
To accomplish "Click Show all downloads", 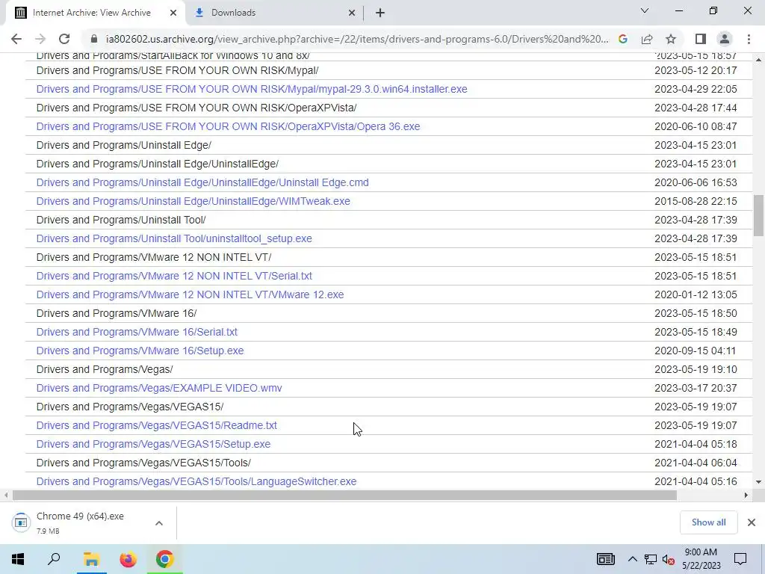I will [708, 522].
